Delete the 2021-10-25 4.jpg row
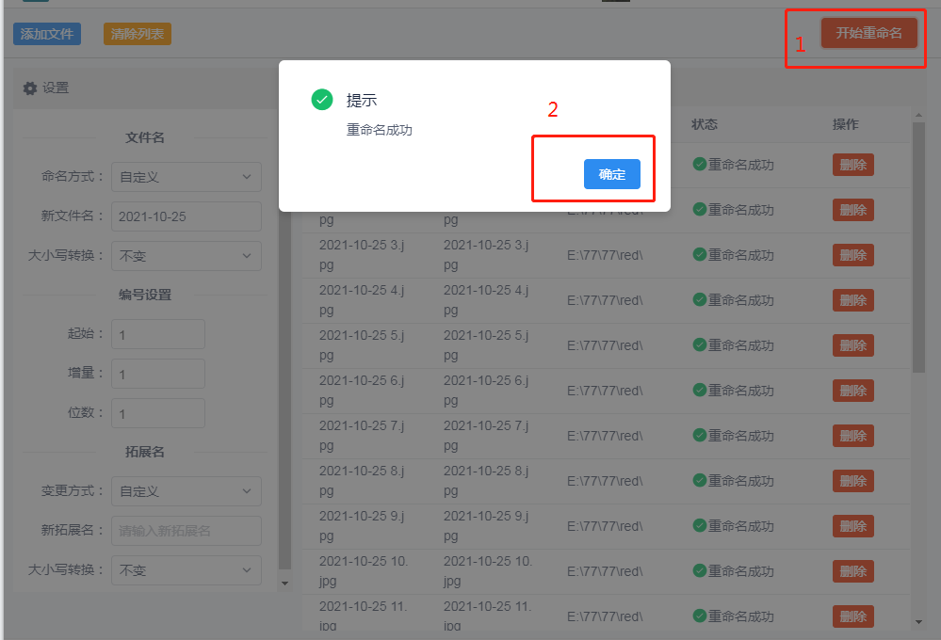 852,300
